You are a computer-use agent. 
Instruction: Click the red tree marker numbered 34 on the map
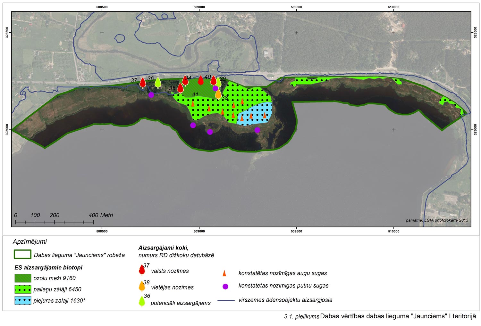point(185,80)
